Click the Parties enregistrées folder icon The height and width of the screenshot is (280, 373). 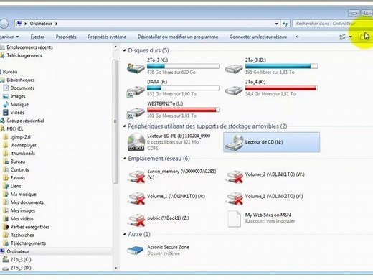pyautogui.click(x=6, y=227)
